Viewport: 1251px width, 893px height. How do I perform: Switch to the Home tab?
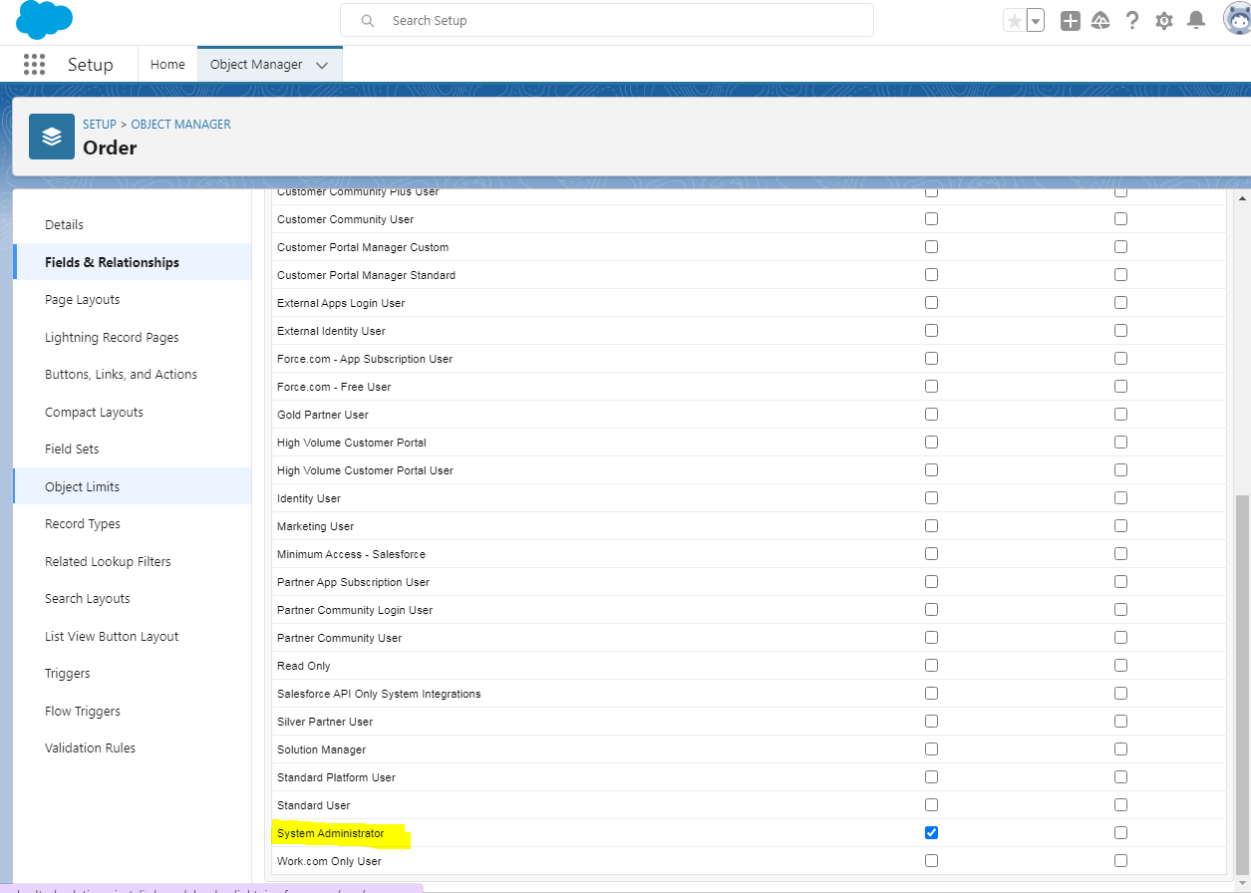167,65
